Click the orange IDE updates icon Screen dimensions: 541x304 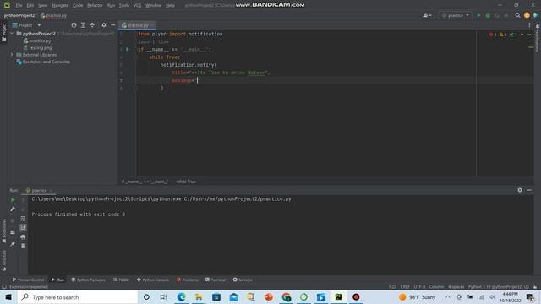pos(527,15)
